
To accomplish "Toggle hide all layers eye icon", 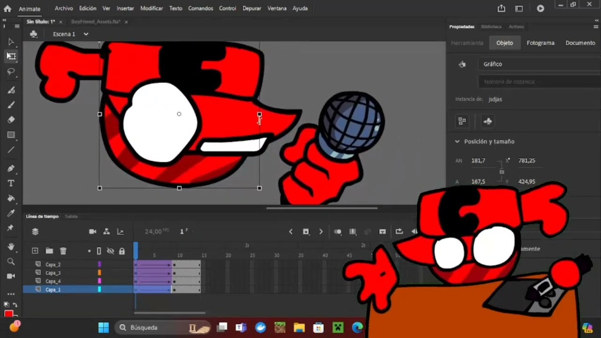I will coord(110,251).
